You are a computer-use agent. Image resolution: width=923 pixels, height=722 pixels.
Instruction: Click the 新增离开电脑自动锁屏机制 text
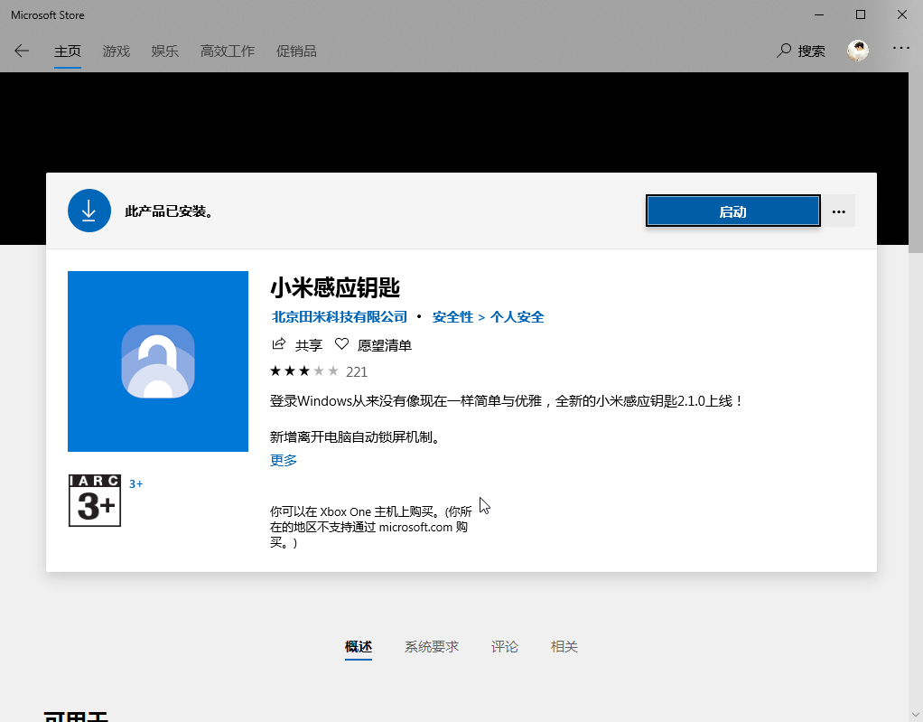click(356, 437)
